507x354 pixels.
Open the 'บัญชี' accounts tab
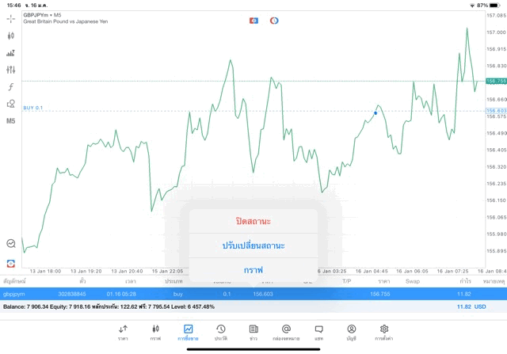pos(351,332)
